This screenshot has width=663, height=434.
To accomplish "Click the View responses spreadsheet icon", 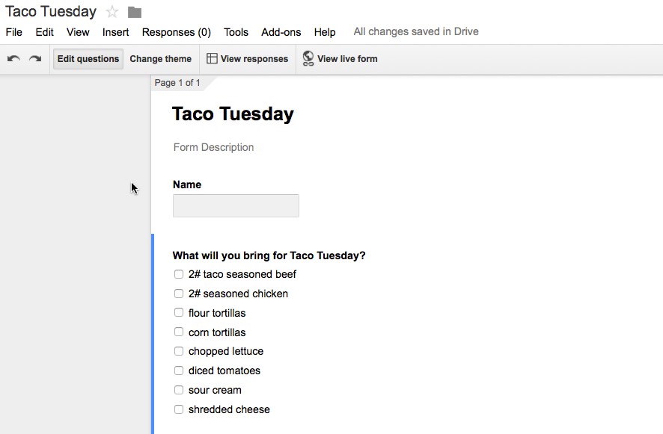I will pos(212,58).
